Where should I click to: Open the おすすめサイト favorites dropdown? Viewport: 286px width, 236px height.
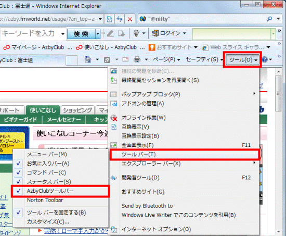point(173,47)
